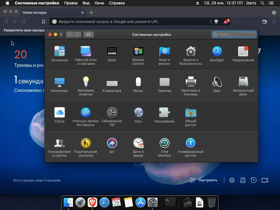Open Finder from the Dock

click(x=68, y=202)
